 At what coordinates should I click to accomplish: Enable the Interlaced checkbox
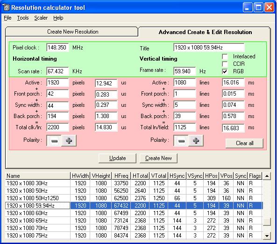coord(225,56)
